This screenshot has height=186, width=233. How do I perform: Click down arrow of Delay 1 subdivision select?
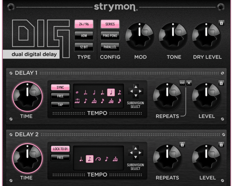click(136, 96)
